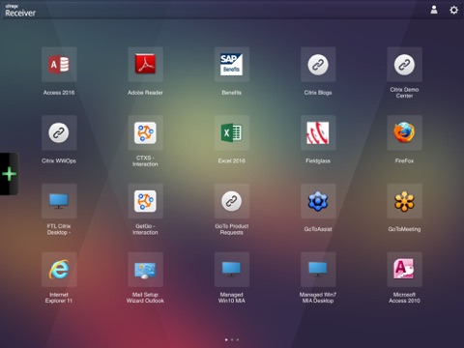Launch the GetGo - Interaction app
This screenshot has height=348, width=464.
coord(145,201)
